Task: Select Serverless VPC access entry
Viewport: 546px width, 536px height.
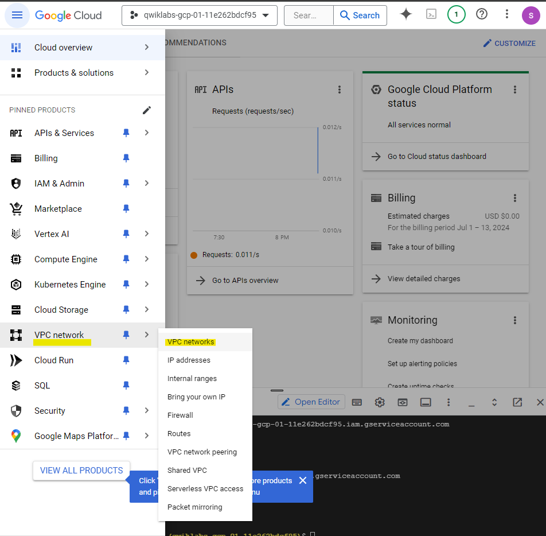Action: pos(205,488)
